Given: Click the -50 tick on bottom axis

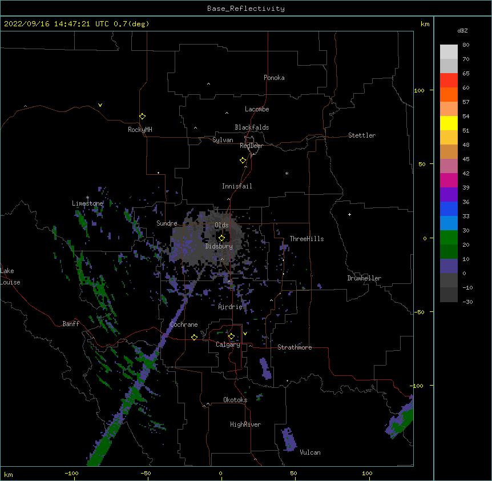Looking at the screenshot, I should (x=146, y=473).
